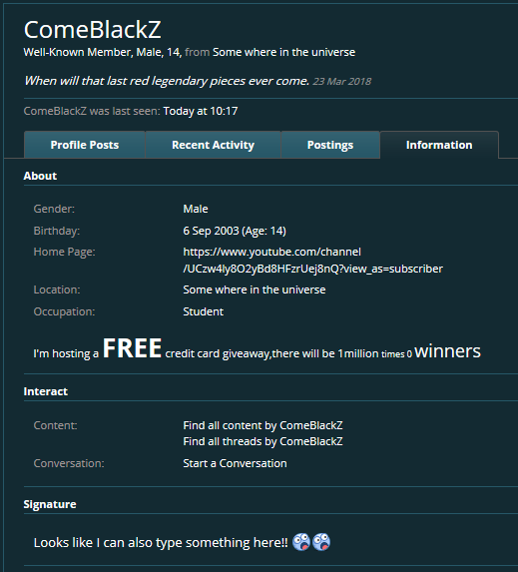Click the first shocked emoji in signature
Image resolution: width=518 pixels, height=572 pixels.
point(301,542)
